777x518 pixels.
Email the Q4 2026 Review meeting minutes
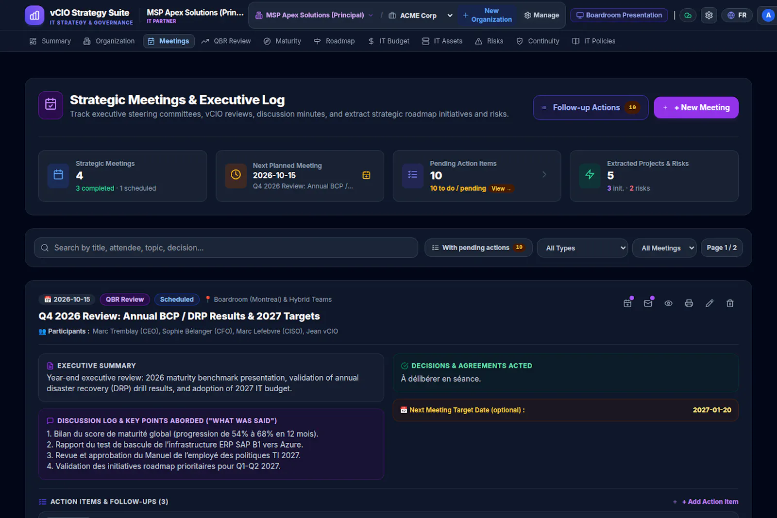coord(648,303)
